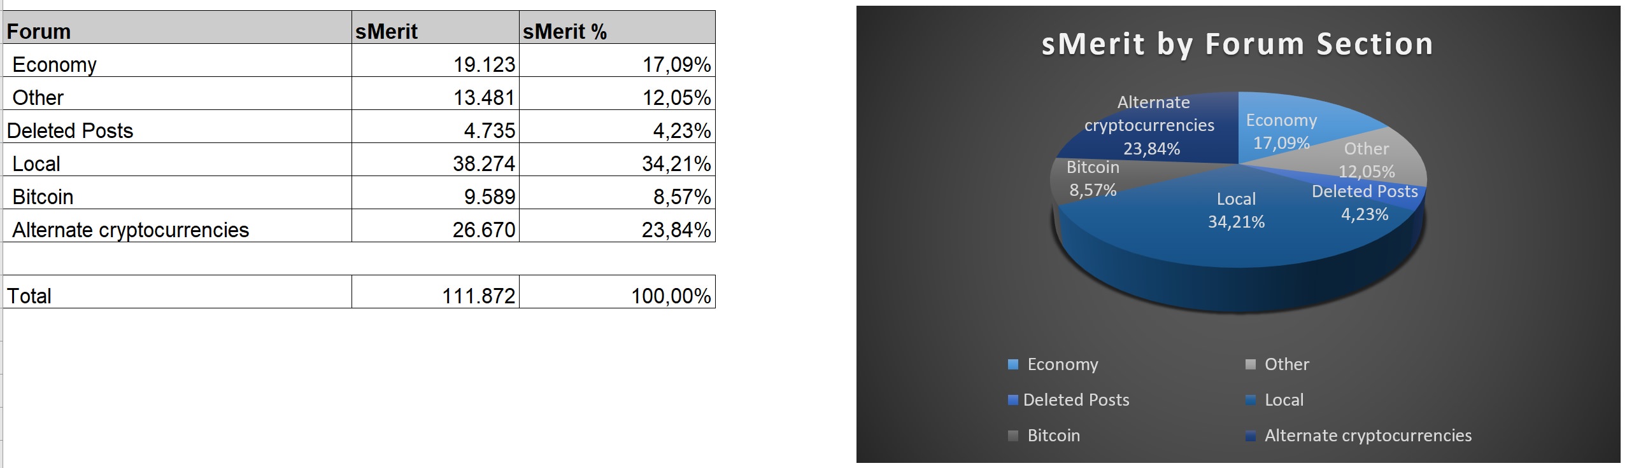Select the Economy 17,09% data label in chart

[x=1281, y=132]
